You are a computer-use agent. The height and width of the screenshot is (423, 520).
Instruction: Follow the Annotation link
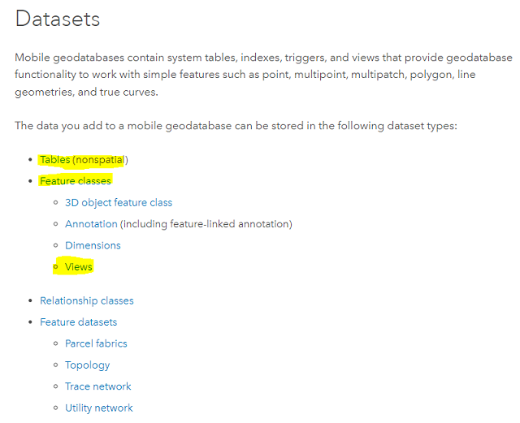(x=91, y=224)
